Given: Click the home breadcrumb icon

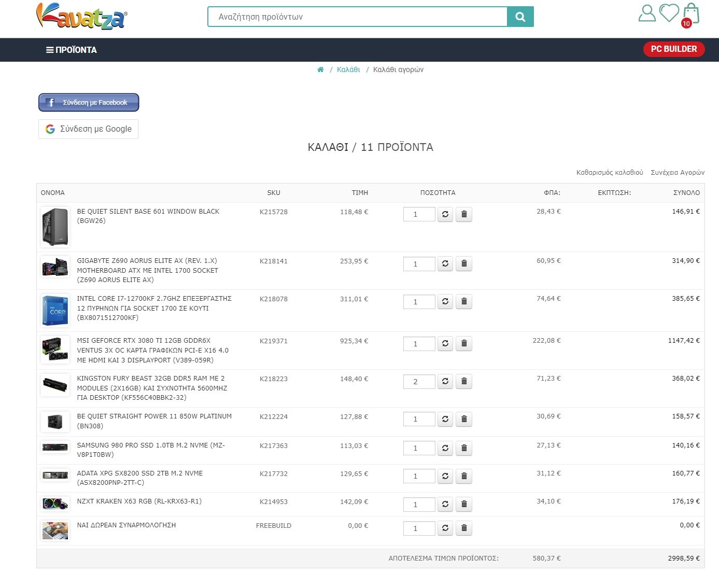Looking at the screenshot, I should click(x=320, y=69).
